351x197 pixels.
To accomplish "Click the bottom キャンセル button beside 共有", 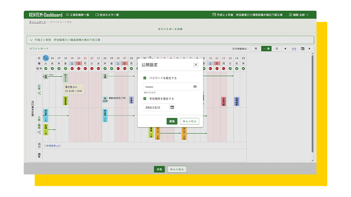I will point(177,169).
